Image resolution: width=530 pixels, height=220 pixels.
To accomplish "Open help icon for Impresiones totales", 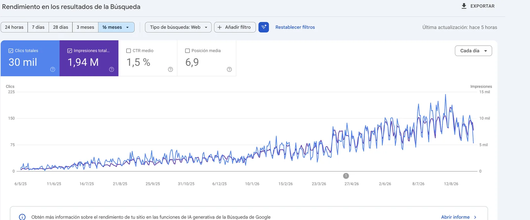I will pyautogui.click(x=112, y=69).
